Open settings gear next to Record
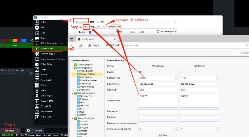Viewport: 249px width, 137px height. tap(28, 131)
